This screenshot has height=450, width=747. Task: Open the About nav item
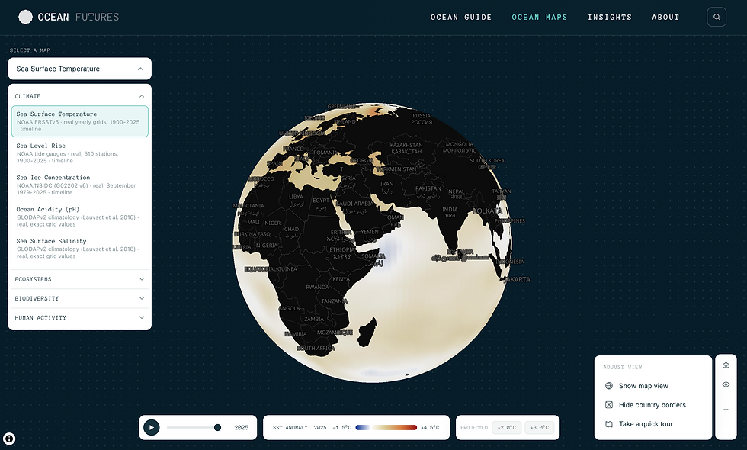[665, 17]
